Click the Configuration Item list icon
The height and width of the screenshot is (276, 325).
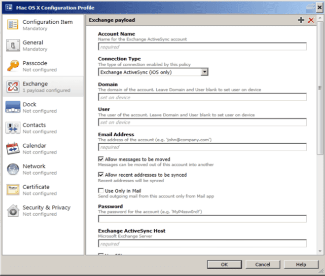click(x=13, y=25)
